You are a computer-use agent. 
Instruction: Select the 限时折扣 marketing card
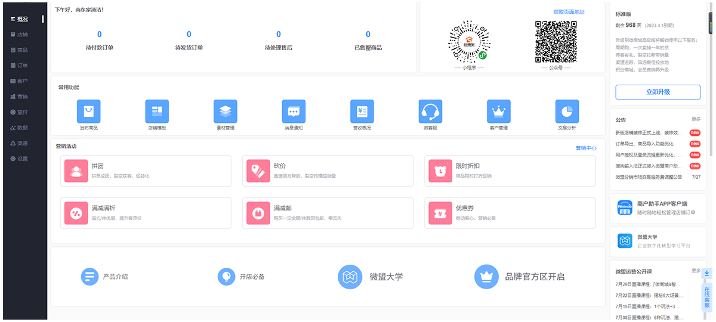(509, 171)
